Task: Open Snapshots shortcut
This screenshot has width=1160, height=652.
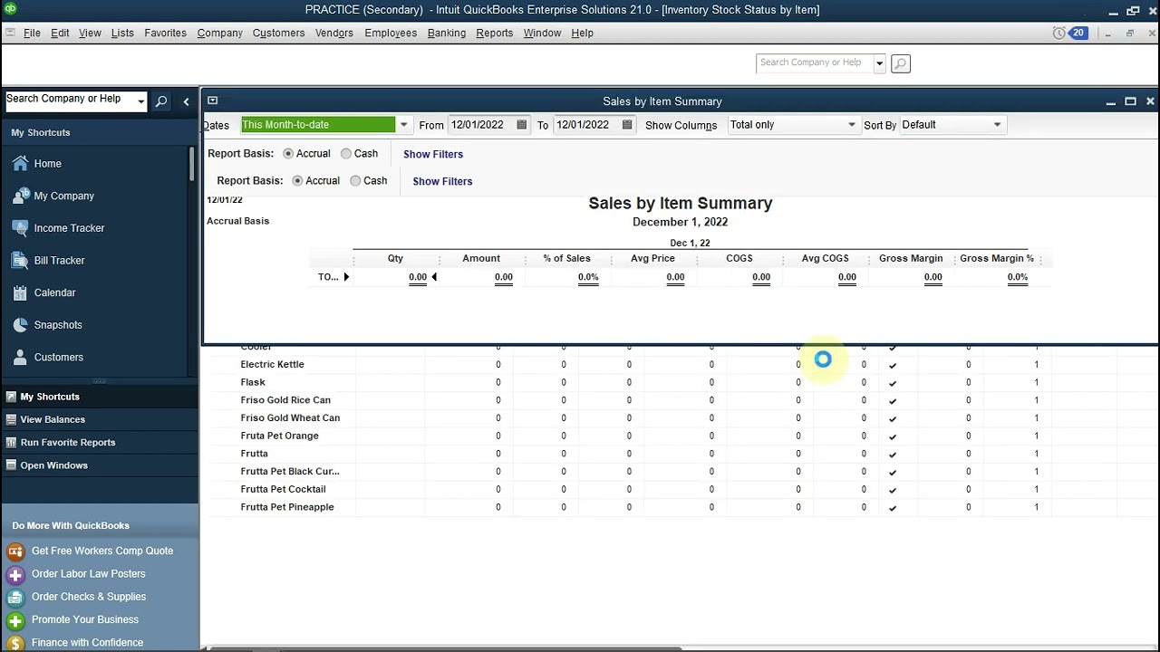Action: point(58,325)
